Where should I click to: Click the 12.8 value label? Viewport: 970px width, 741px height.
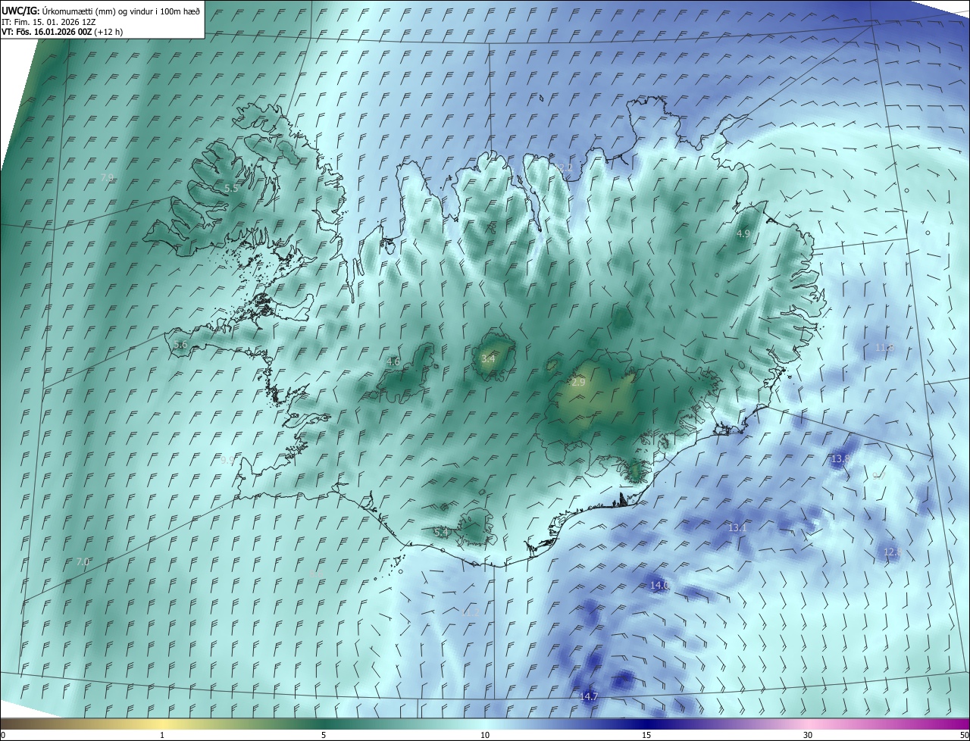pyautogui.click(x=892, y=552)
